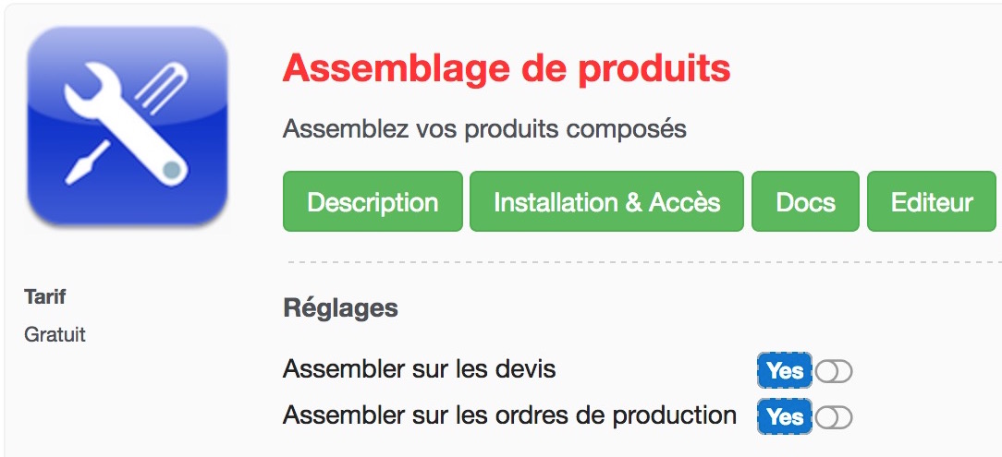Open the Docs section
1002x457 pixels.
pyautogui.click(x=805, y=201)
